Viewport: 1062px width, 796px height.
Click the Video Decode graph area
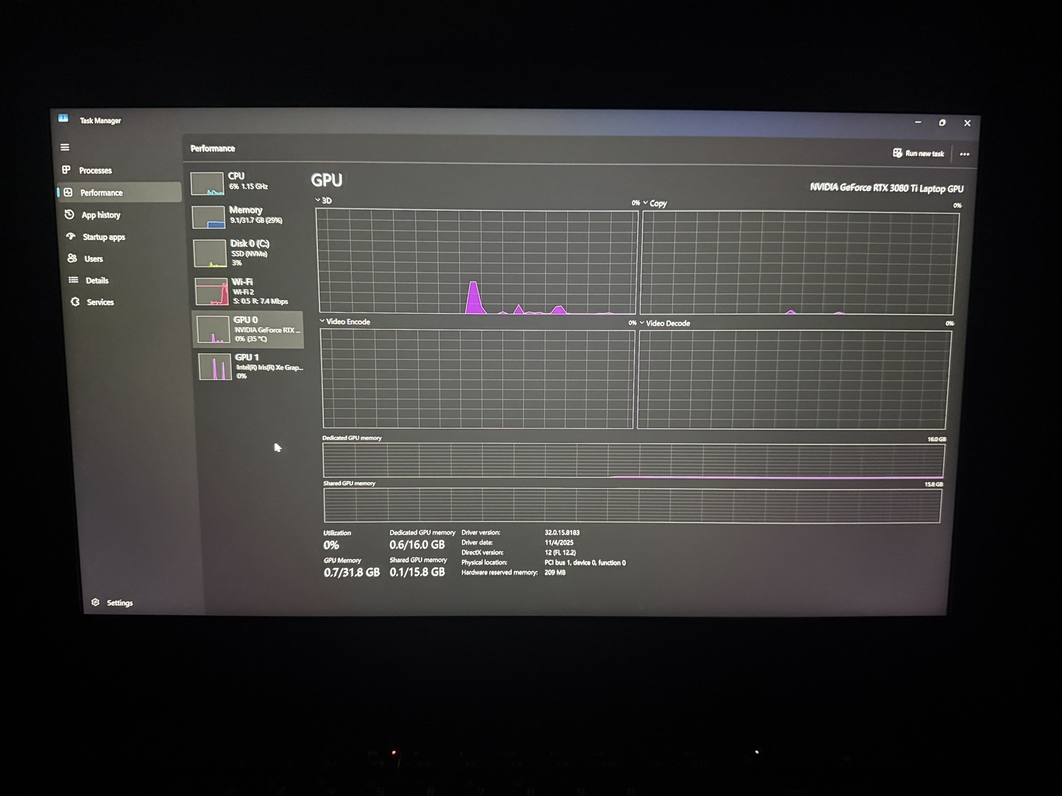pyautogui.click(x=794, y=379)
